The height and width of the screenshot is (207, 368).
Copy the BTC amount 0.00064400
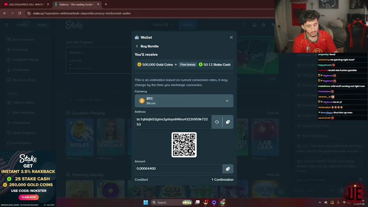tap(228, 169)
